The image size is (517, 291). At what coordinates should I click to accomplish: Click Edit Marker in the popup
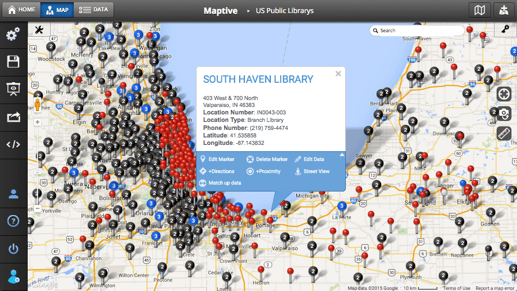click(217, 159)
